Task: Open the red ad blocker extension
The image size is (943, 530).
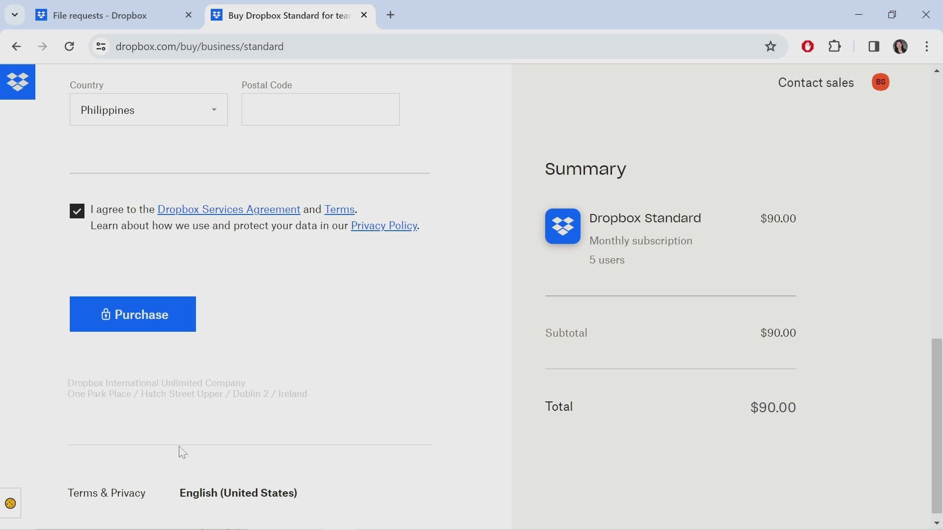Action: 807,46
